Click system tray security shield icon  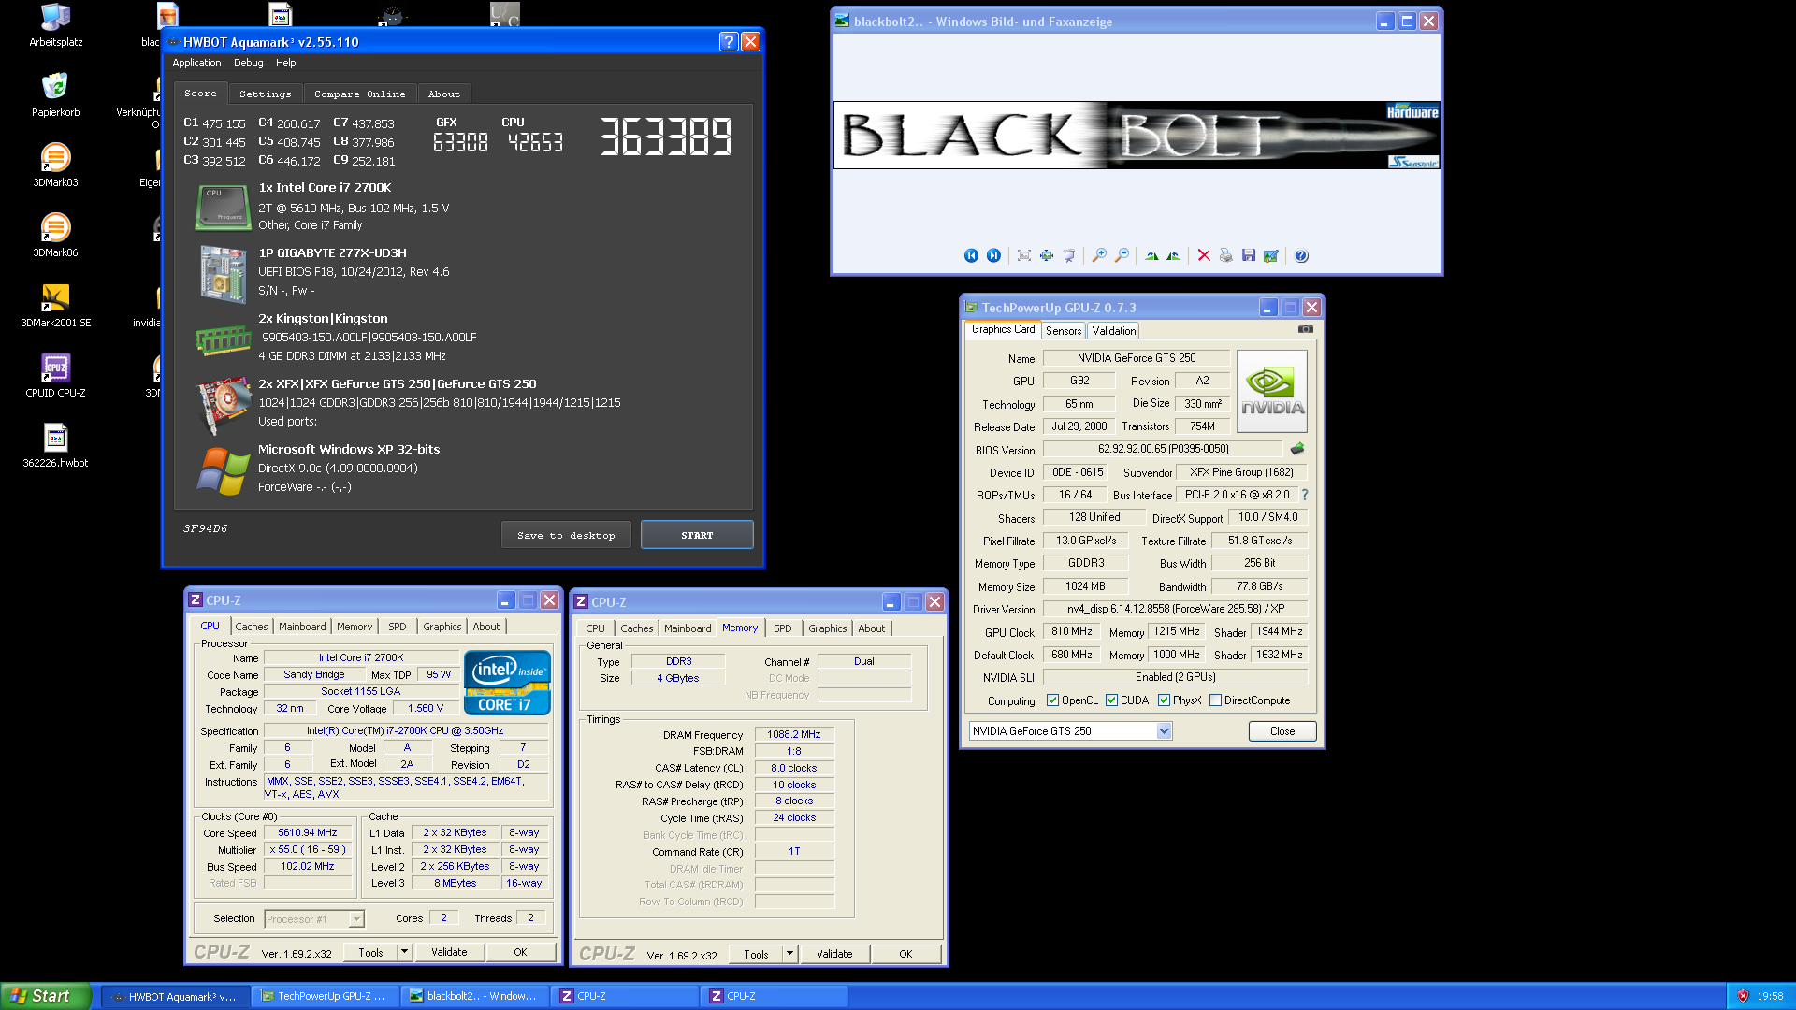[x=1743, y=996]
